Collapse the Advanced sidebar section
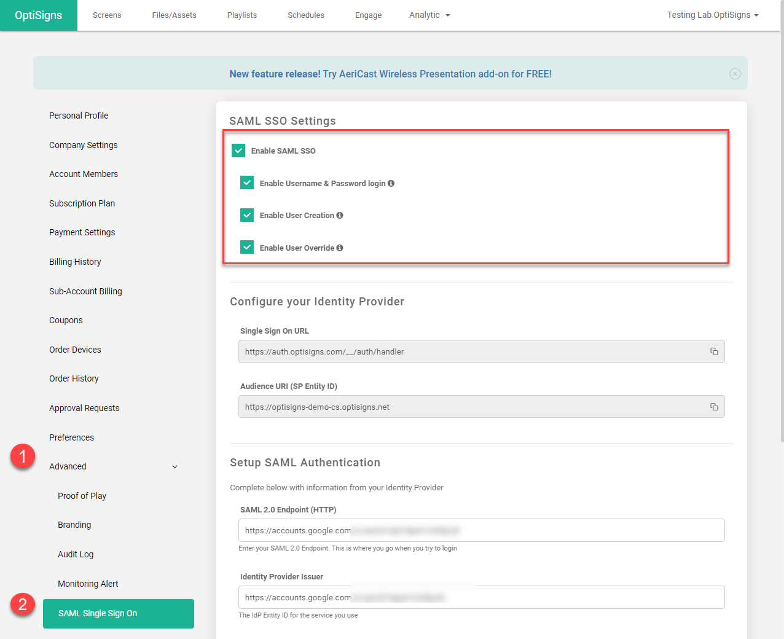Screen dimensions: 784x639 [x=174, y=467]
